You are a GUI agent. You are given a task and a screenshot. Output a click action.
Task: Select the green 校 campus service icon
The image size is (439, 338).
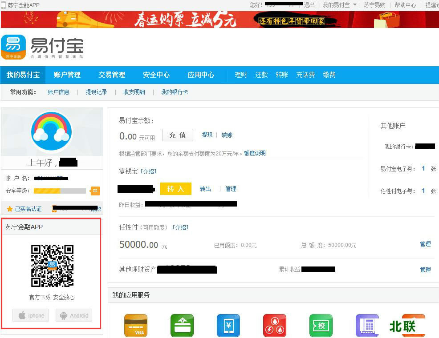click(x=321, y=326)
